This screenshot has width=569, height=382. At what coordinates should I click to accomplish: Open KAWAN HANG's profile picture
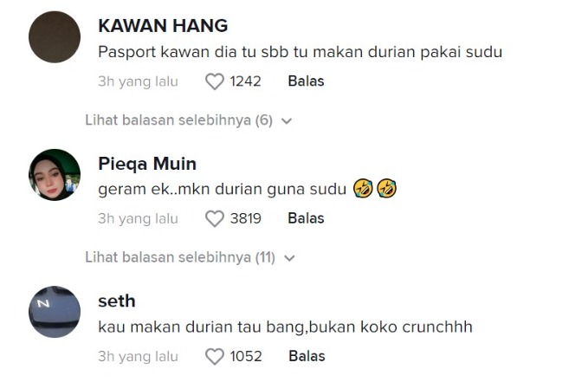[55, 37]
